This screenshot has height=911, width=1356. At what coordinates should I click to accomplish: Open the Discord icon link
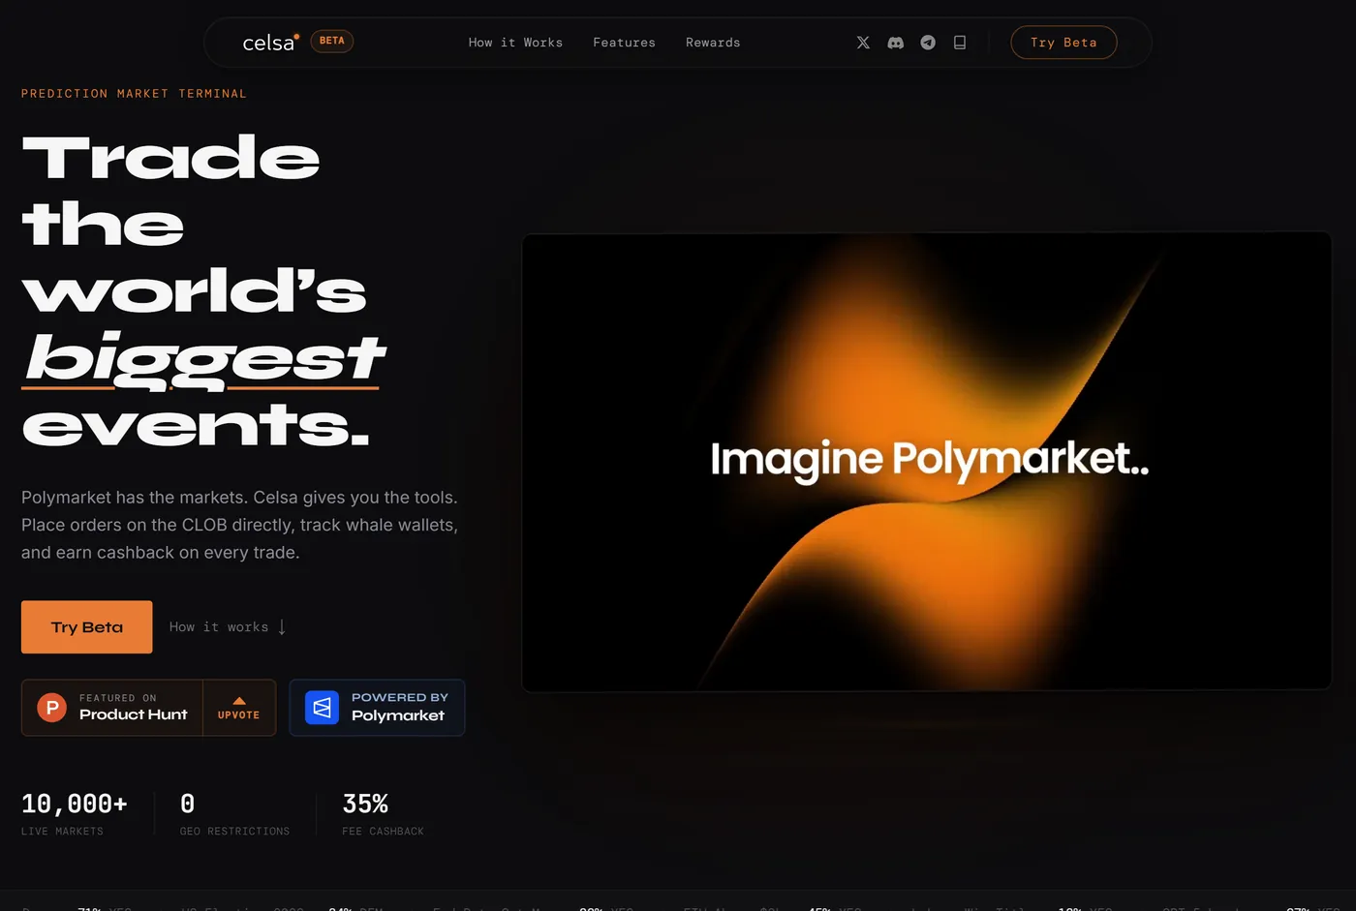896,43
